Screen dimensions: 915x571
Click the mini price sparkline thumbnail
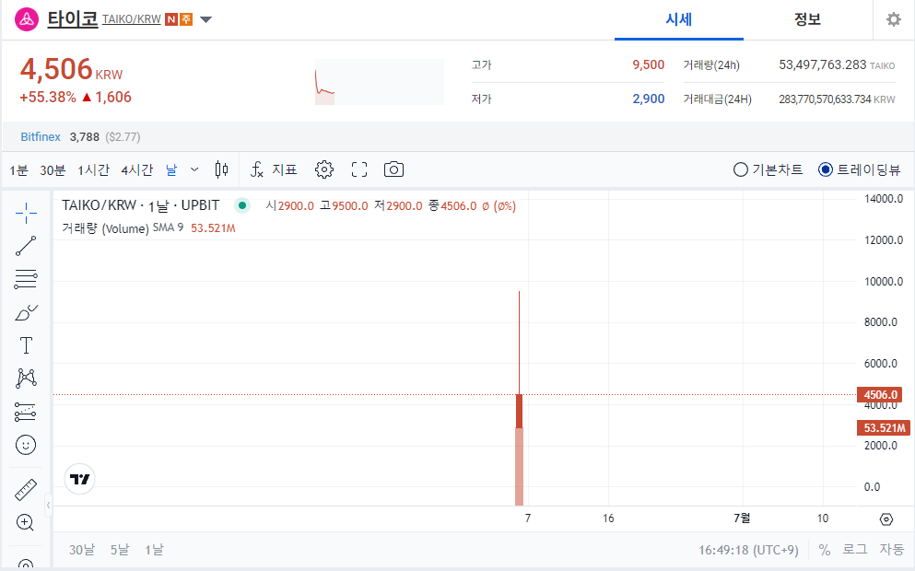point(380,82)
